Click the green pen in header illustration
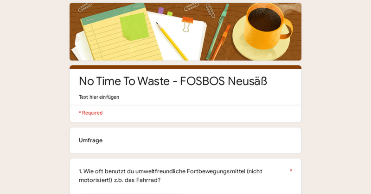This screenshot has height=194, width=371. 217,31
